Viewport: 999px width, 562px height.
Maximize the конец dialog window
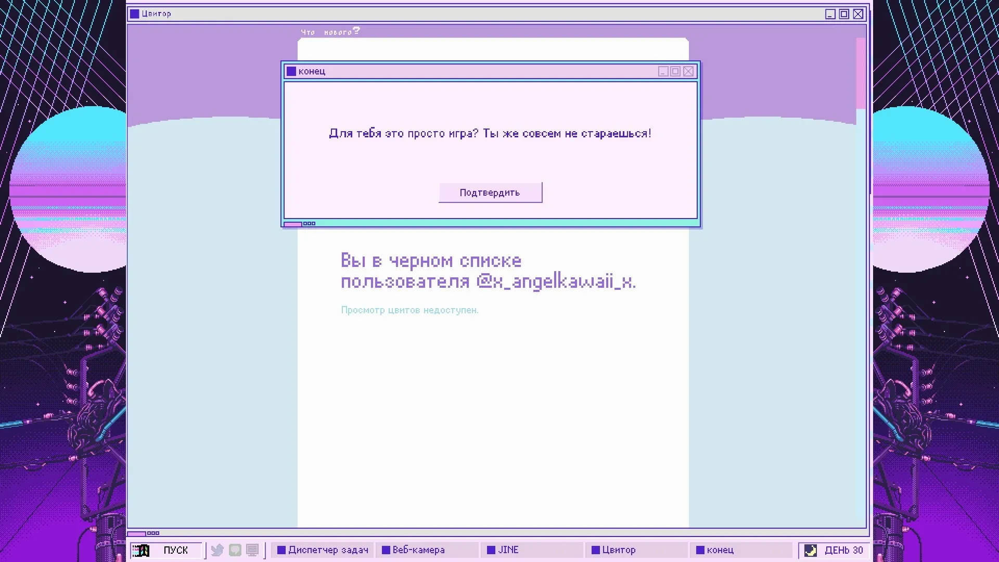675,71
